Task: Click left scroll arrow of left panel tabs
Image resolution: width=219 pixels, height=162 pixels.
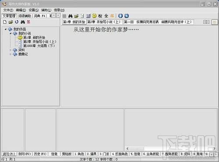Action: tap(54, 15)
